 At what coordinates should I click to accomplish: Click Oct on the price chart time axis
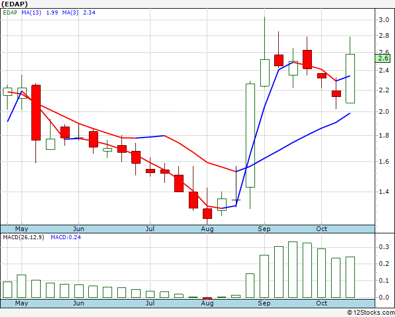[321, 229]
